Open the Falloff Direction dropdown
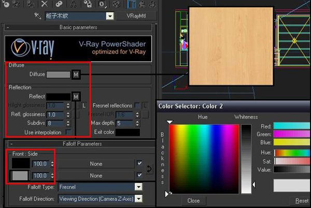311x208 pixels. pos(138,198)
